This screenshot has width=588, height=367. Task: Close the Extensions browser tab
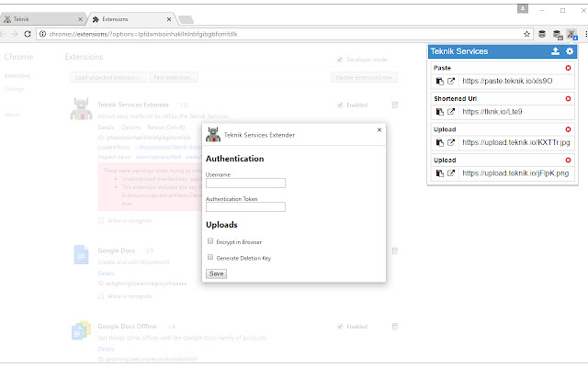tap(169, 19)
